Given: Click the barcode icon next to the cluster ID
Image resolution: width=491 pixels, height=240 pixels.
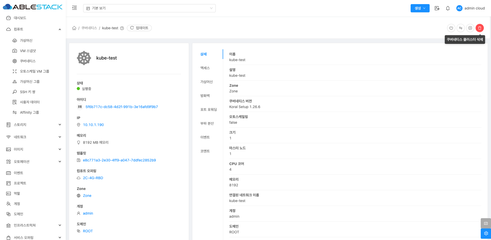Looking at the screenshot, I should tap(80, 107).
